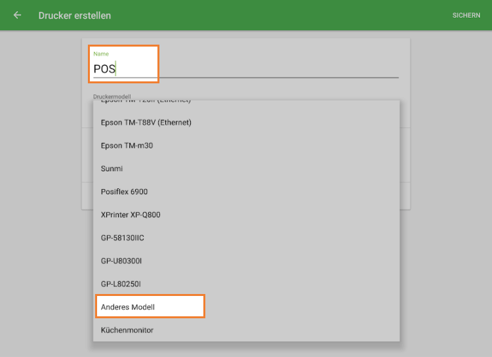Select Epson TM-T88V (Ethernet) from the list
Image resolution: width=492 pixels, height=357 pixels.
146,123
